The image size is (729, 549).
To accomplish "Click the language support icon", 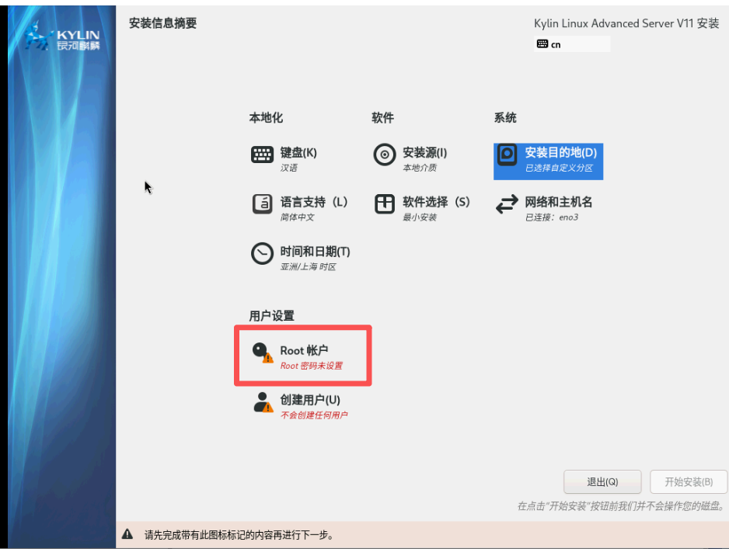I will point(262,204).
